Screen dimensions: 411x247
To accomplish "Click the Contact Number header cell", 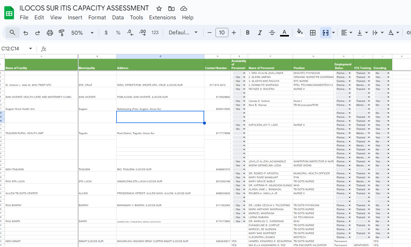I will [217, 64].
